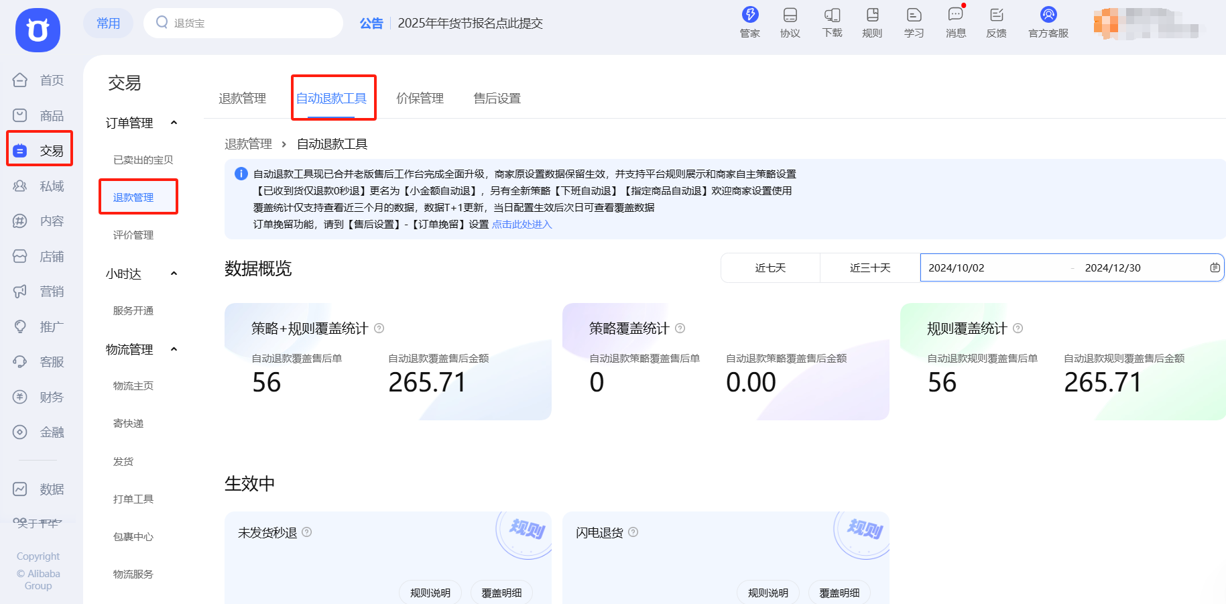Click calendar icon in date range
The image size is (1226, 604).
[1215, 267]
